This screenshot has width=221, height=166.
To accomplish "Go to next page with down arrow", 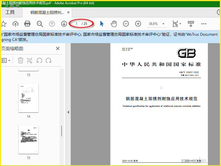I will tap(64, 24).
